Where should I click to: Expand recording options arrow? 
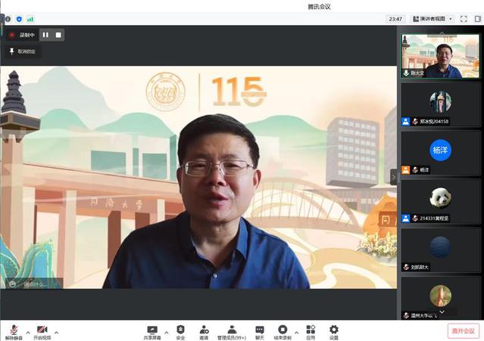[297, 333]
